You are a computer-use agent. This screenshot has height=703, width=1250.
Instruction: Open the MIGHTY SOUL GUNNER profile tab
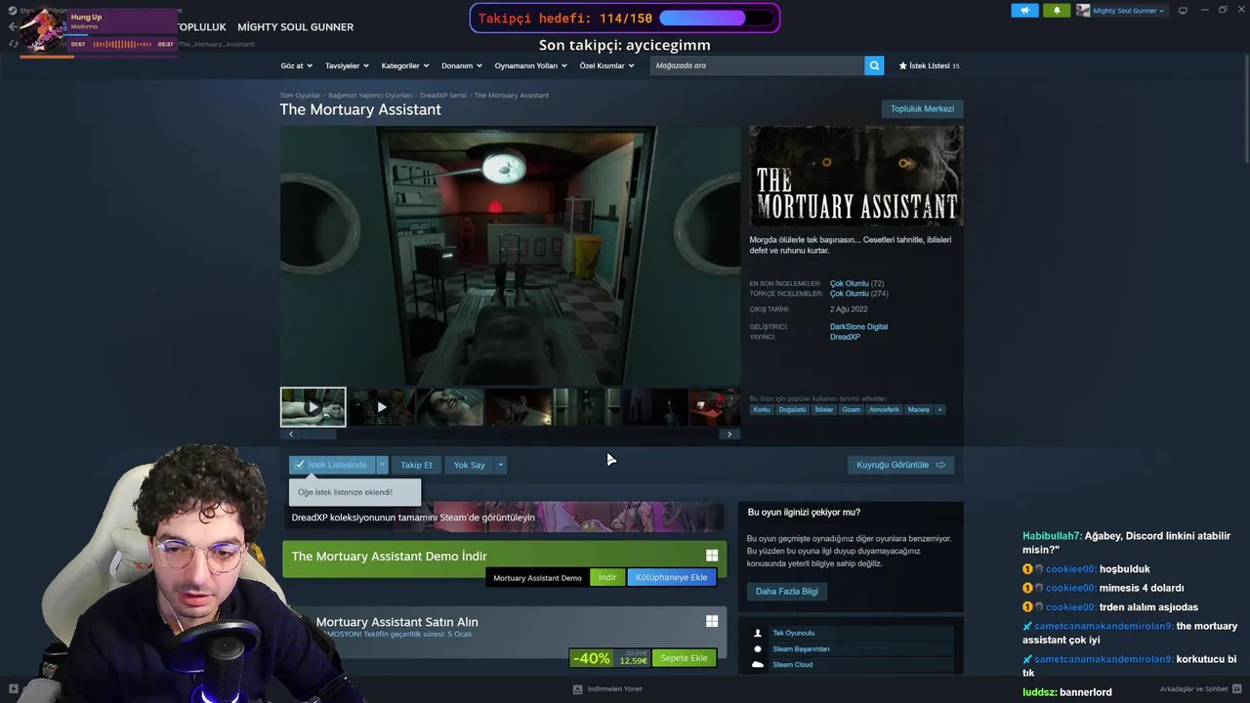click(295, 27)
